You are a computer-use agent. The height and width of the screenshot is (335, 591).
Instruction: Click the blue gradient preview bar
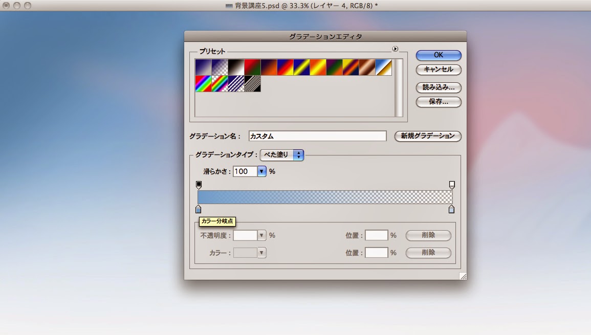coord(325,197)
